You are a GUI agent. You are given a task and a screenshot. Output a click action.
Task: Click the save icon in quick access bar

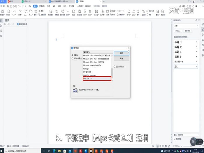click(8, 6)
